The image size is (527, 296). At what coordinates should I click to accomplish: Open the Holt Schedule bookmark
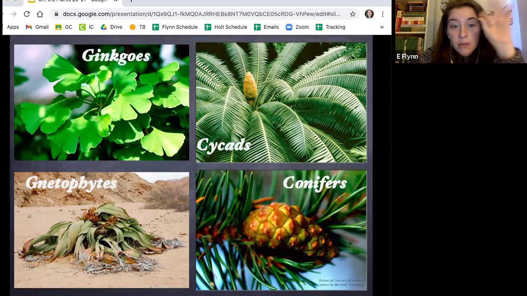point(226,27)
